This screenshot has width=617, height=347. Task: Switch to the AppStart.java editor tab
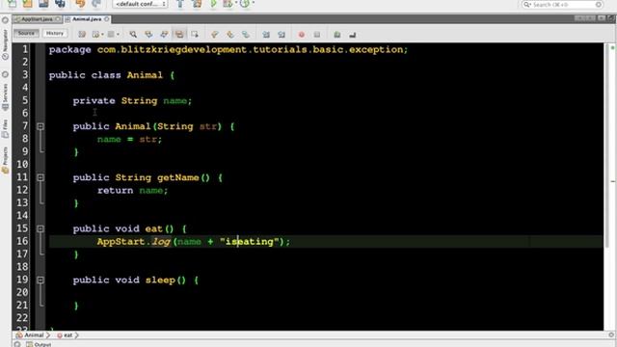tap(37, 19)
